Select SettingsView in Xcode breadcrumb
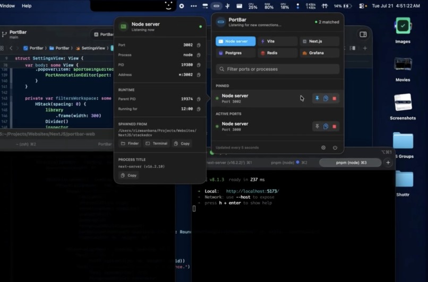Image resolution: width=428 pixels, height=282 pixels. [90, 48]
